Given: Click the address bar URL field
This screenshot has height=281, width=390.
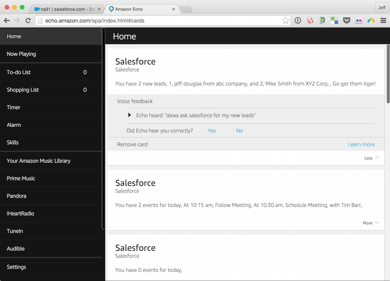Looking at the screenshot, I should click(163, 20).
